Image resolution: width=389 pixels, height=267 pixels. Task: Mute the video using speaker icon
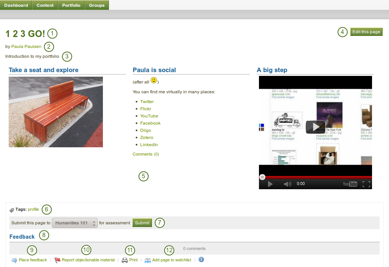click(x=288, y=184)
